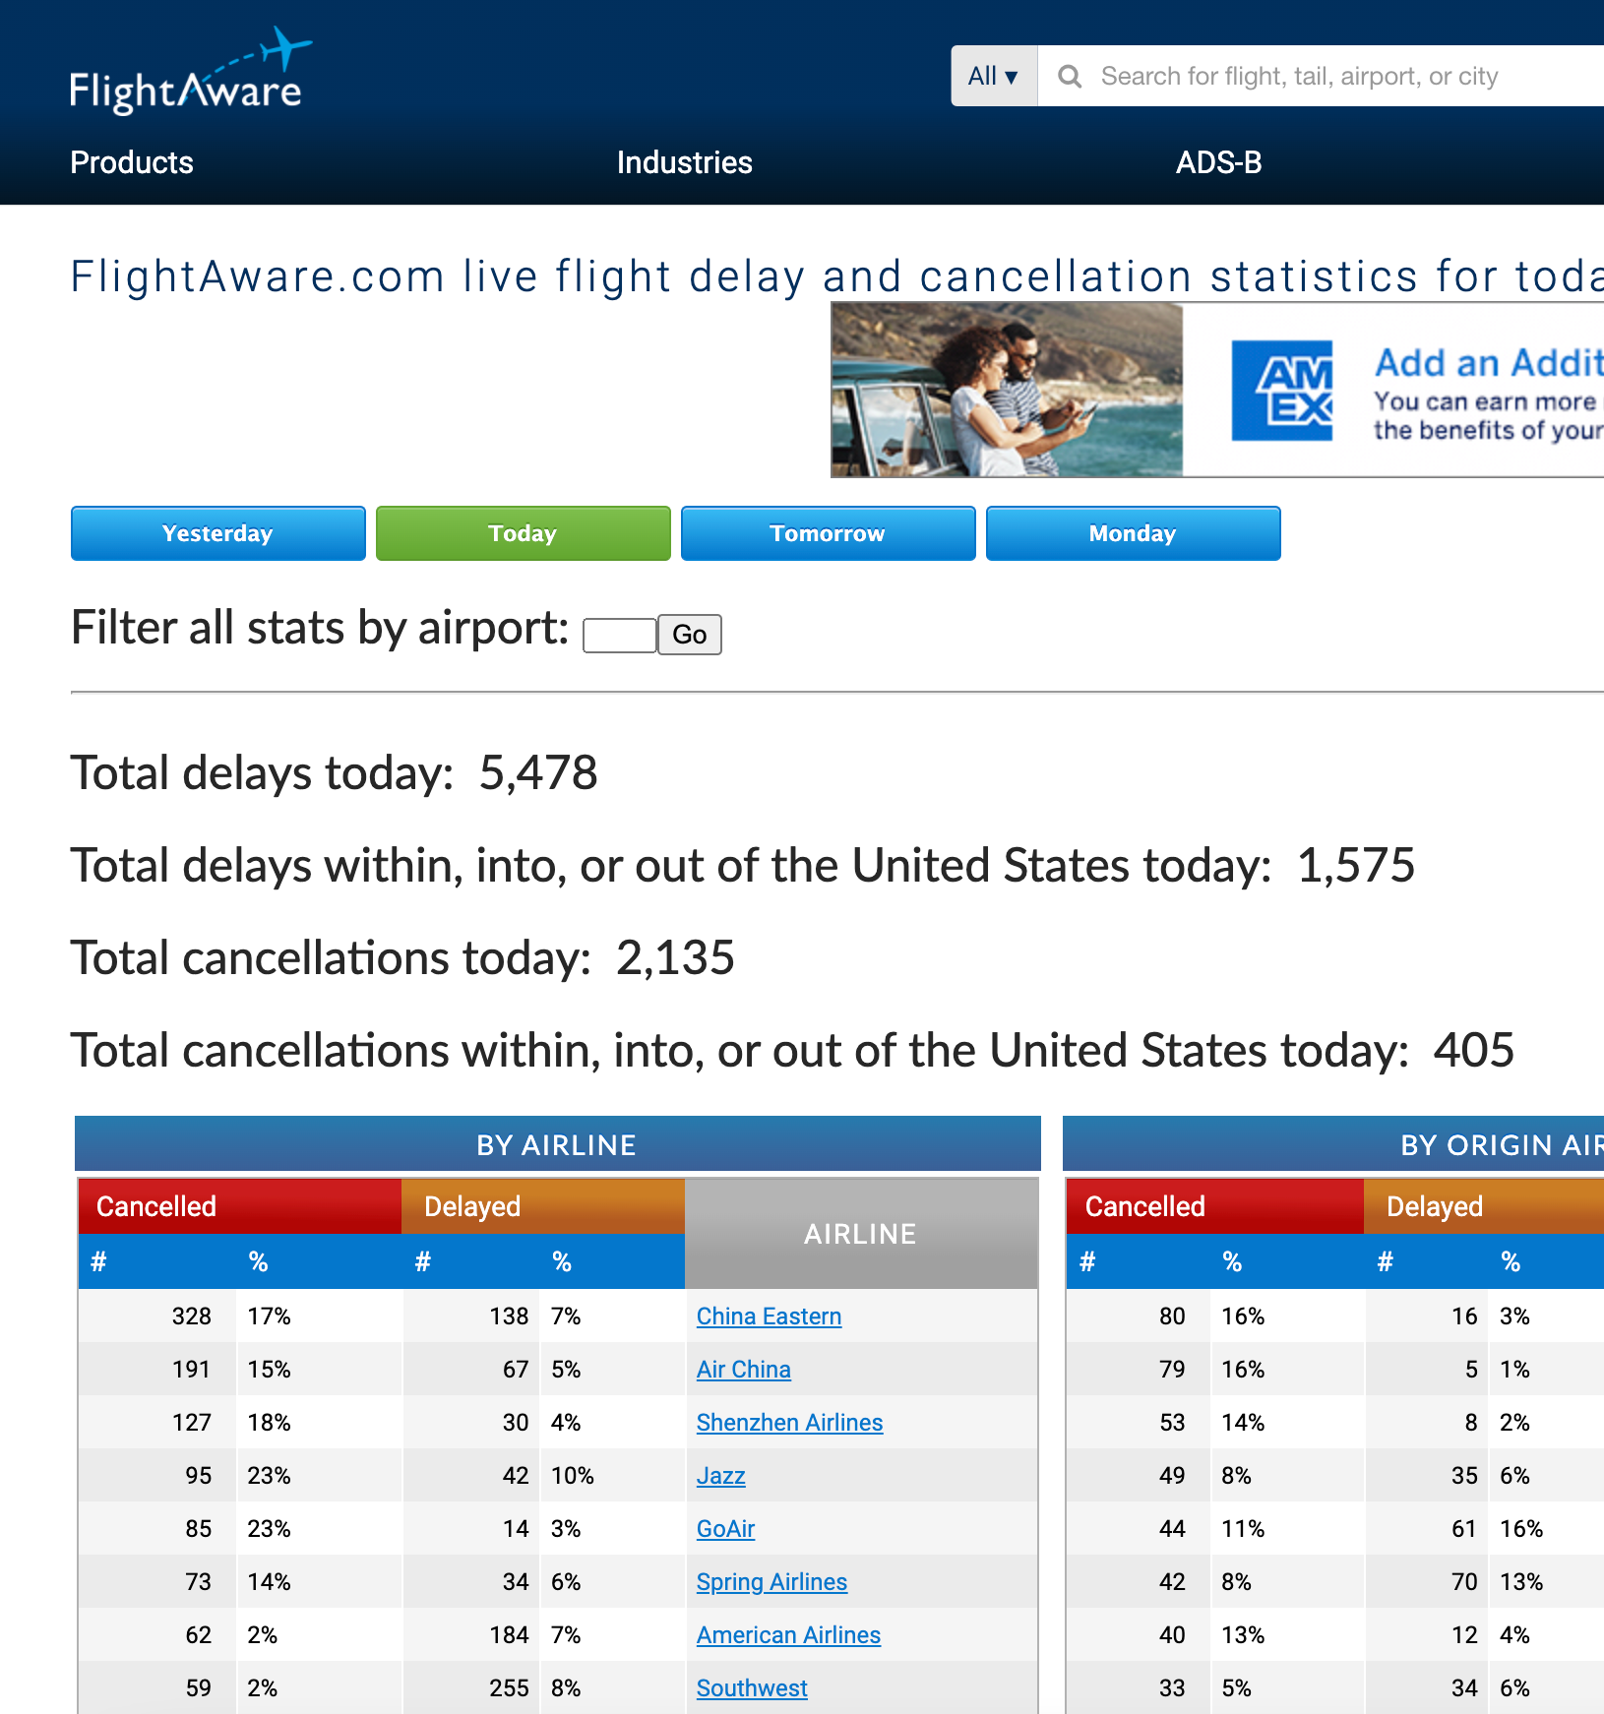The height and width of the screenshot is (1714, 1604).
Task: Open the Products menu
Action: click(x=131, y=162)
